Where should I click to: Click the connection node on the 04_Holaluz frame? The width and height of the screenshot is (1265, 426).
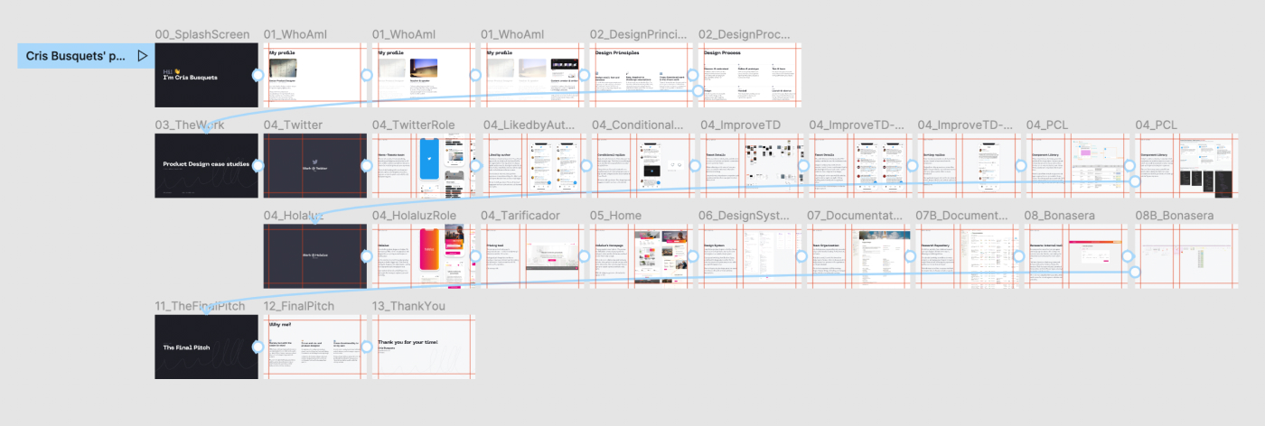click(x=367, y=256)
